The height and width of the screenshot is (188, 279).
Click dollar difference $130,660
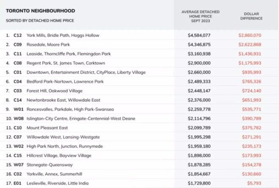(x=252, y=174)
